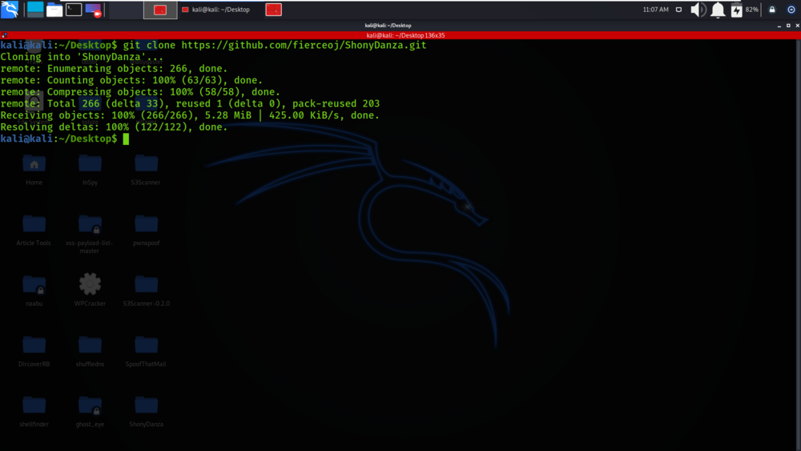Select the highlighted red terminal taskbar icon
Viewport: 801px width, 451px height.
pyautogui.click(x=160, y=10)
